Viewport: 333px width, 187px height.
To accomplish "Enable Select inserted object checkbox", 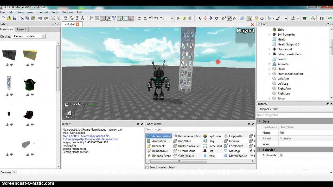I will click(x=147, y=167).
